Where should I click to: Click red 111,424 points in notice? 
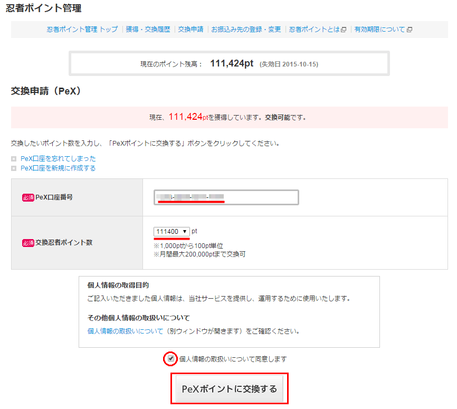click(186, 117)
